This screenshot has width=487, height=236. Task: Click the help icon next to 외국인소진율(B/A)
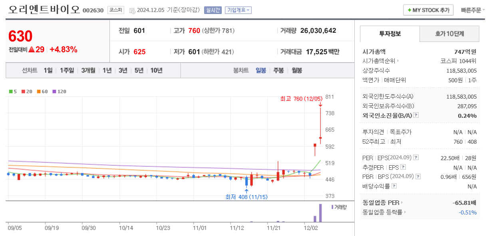(x=416, y=115)
